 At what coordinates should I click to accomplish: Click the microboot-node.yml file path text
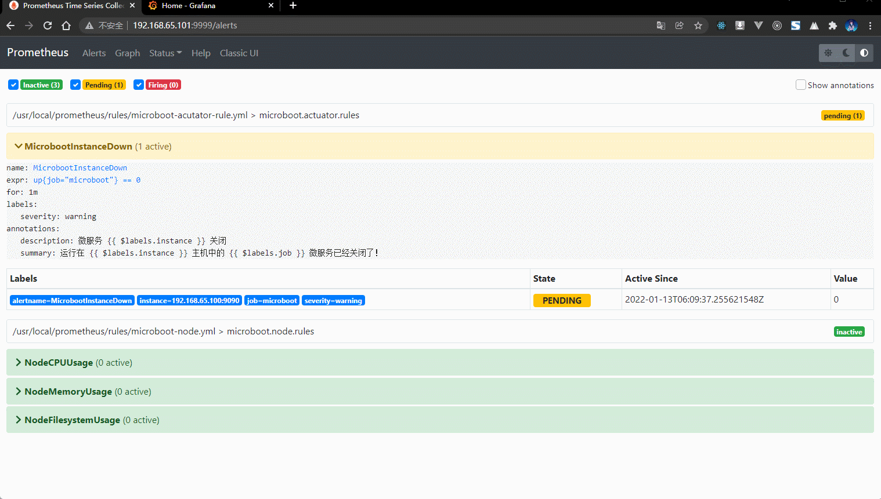(x=114, y=331)
